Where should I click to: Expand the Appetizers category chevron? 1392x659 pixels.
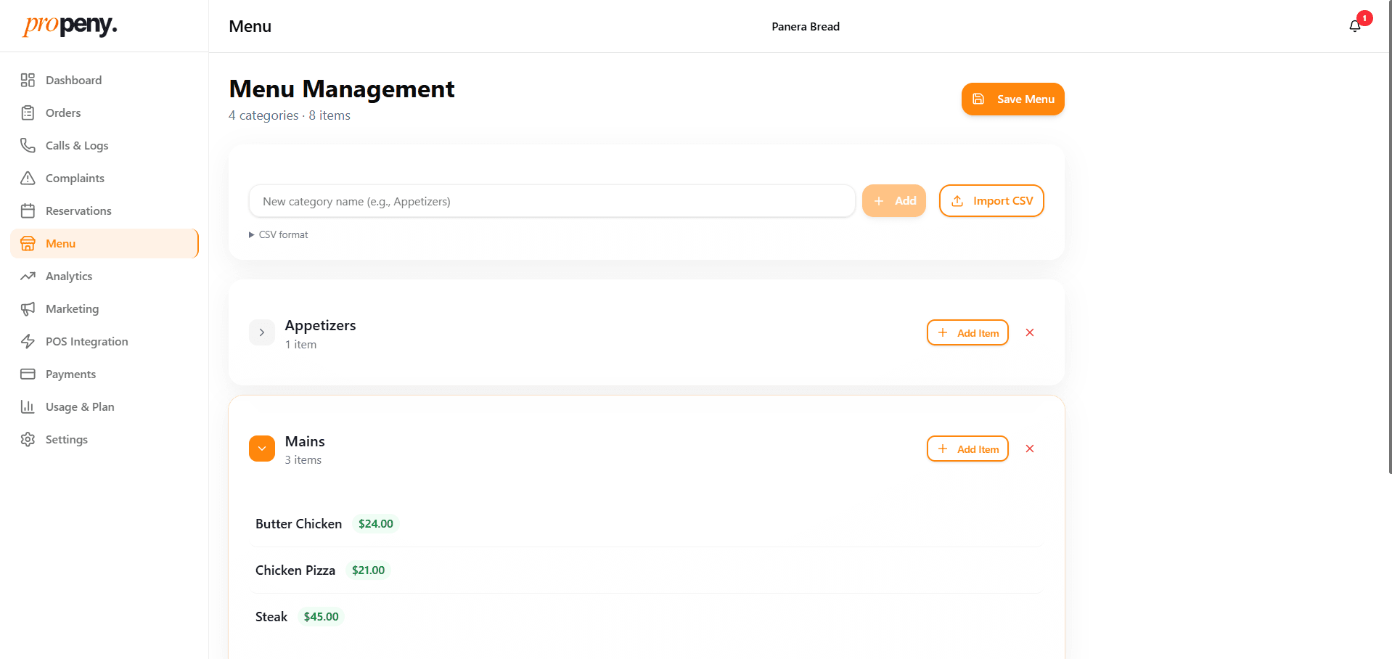click(x=262, y=332)
